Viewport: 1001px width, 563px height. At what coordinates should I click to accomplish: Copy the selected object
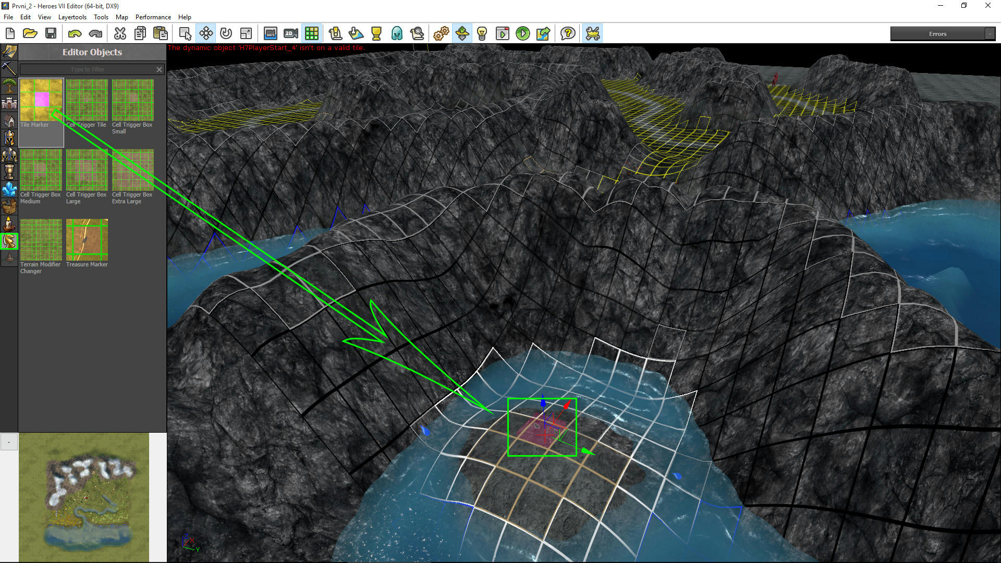pyautogui.click(x=140, y=34)
